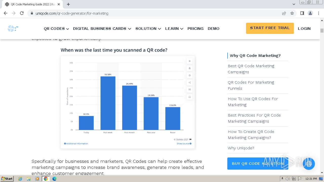Click the Past month bar in chart
324x182 pixels.
point(130,108)
